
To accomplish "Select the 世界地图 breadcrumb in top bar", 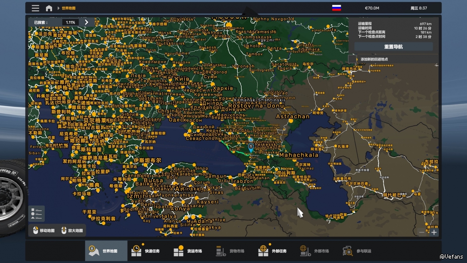I will [68, 8].
